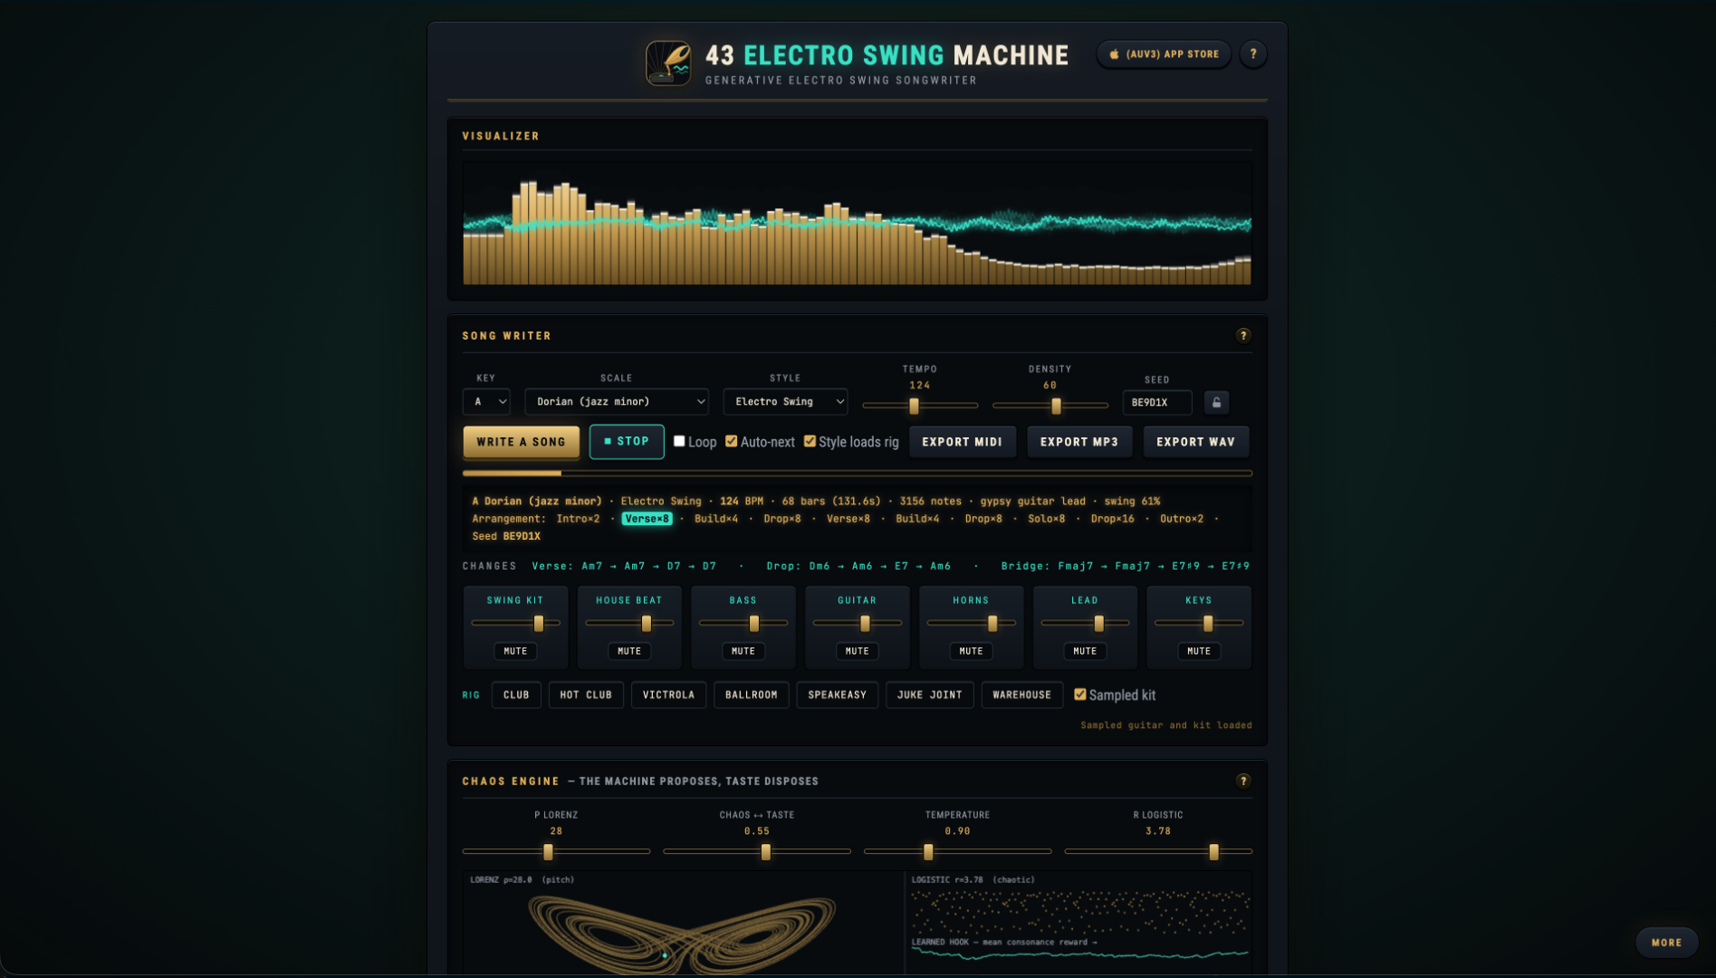
Task: Select the Speakeasy rig preset
Action: coord(837,695)
